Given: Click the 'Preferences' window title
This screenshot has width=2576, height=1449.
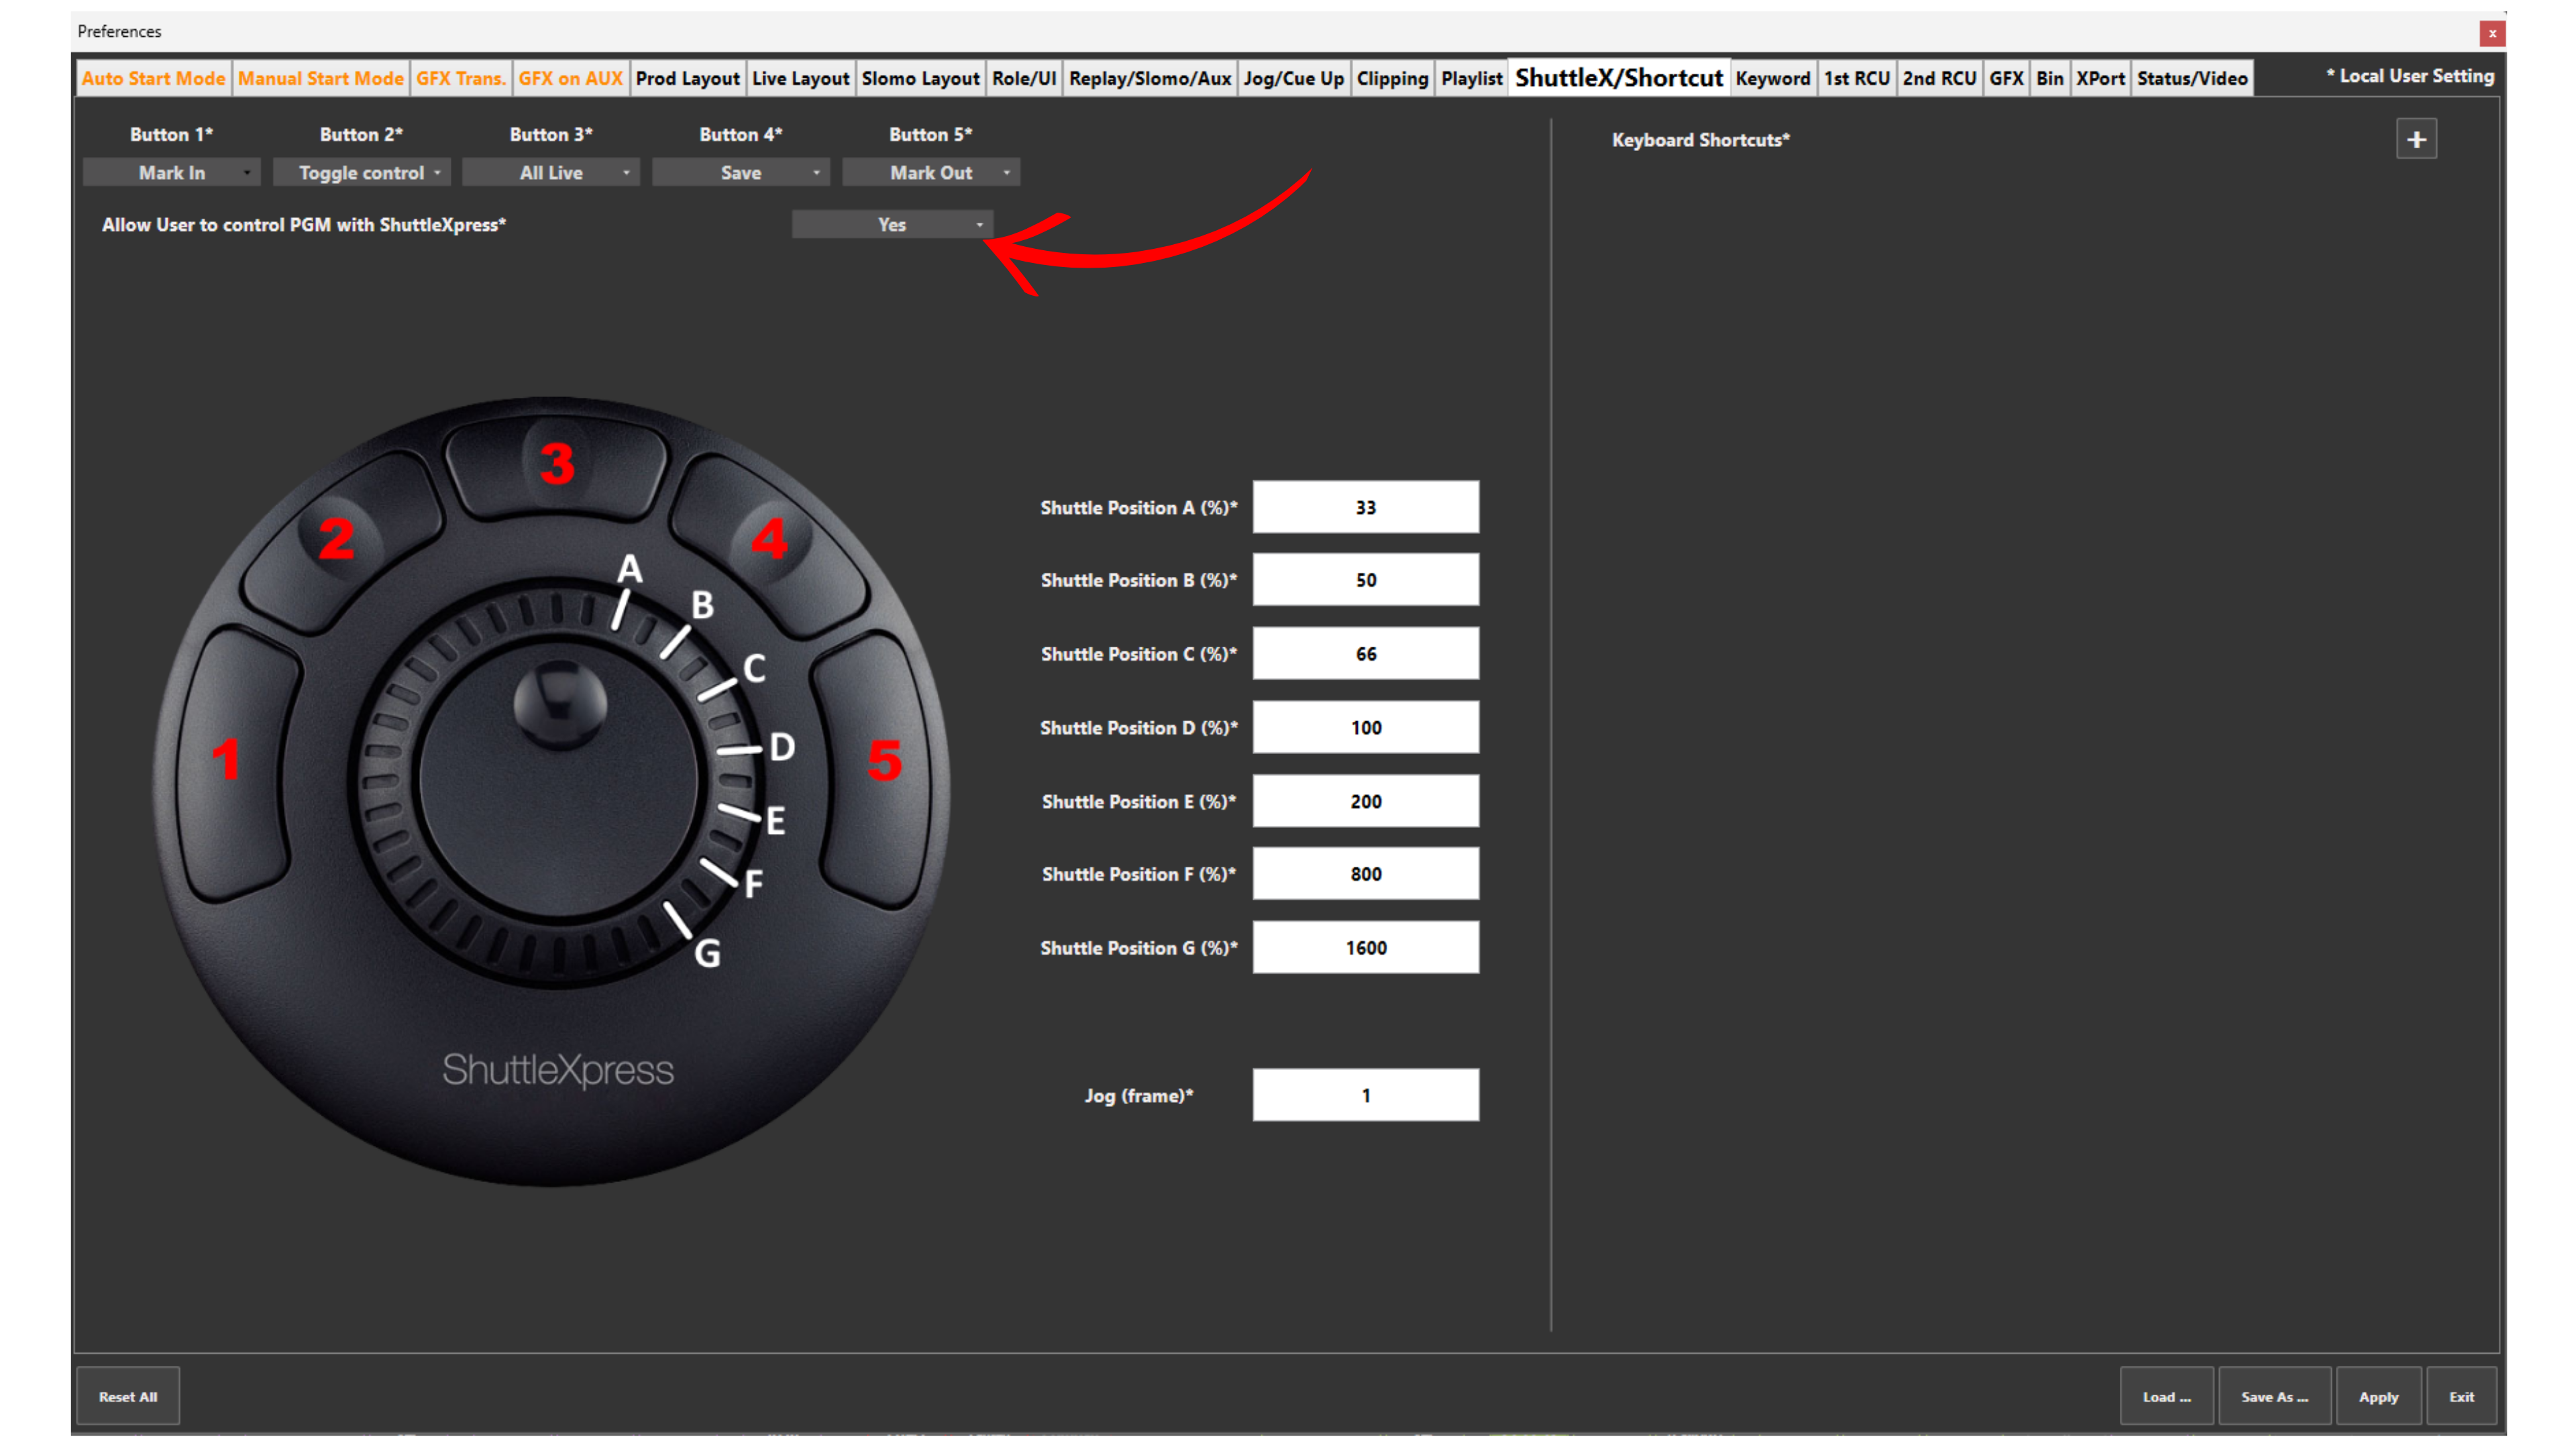Looking at the screenshot, I should (119, 31).
